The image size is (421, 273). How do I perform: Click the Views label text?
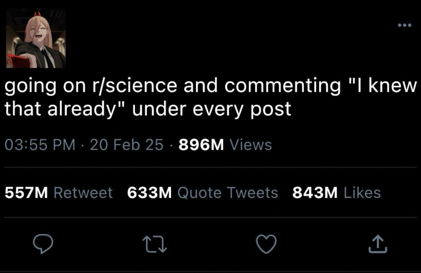pyautogui.click(x=250, y=145)
